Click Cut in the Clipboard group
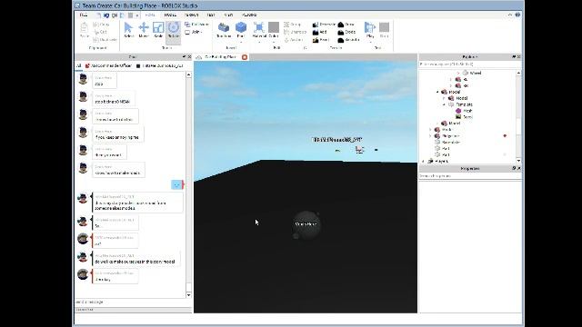Viewport: 582px width, 327px height. tap(100, 32)
